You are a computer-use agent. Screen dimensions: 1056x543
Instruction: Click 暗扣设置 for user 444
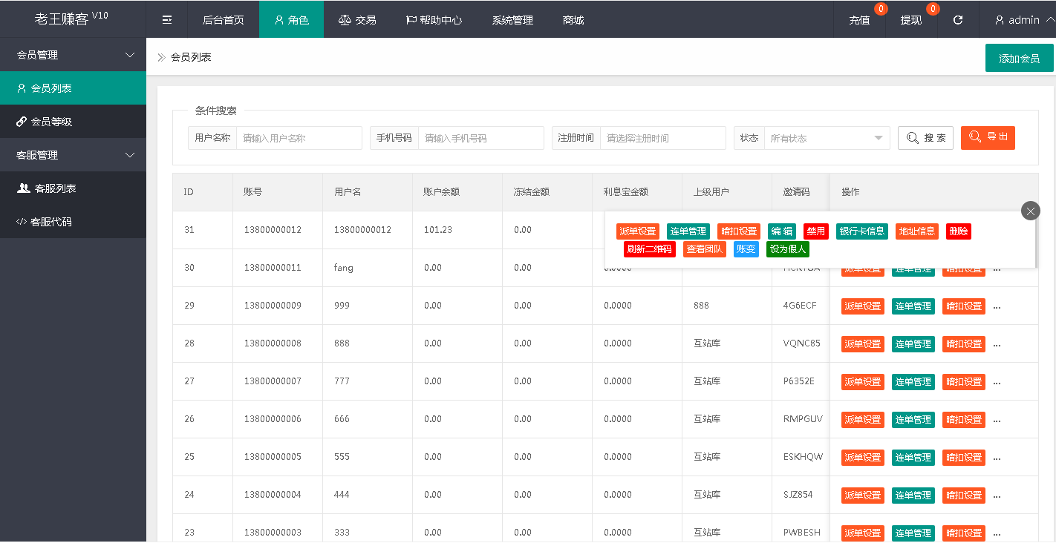964,496
